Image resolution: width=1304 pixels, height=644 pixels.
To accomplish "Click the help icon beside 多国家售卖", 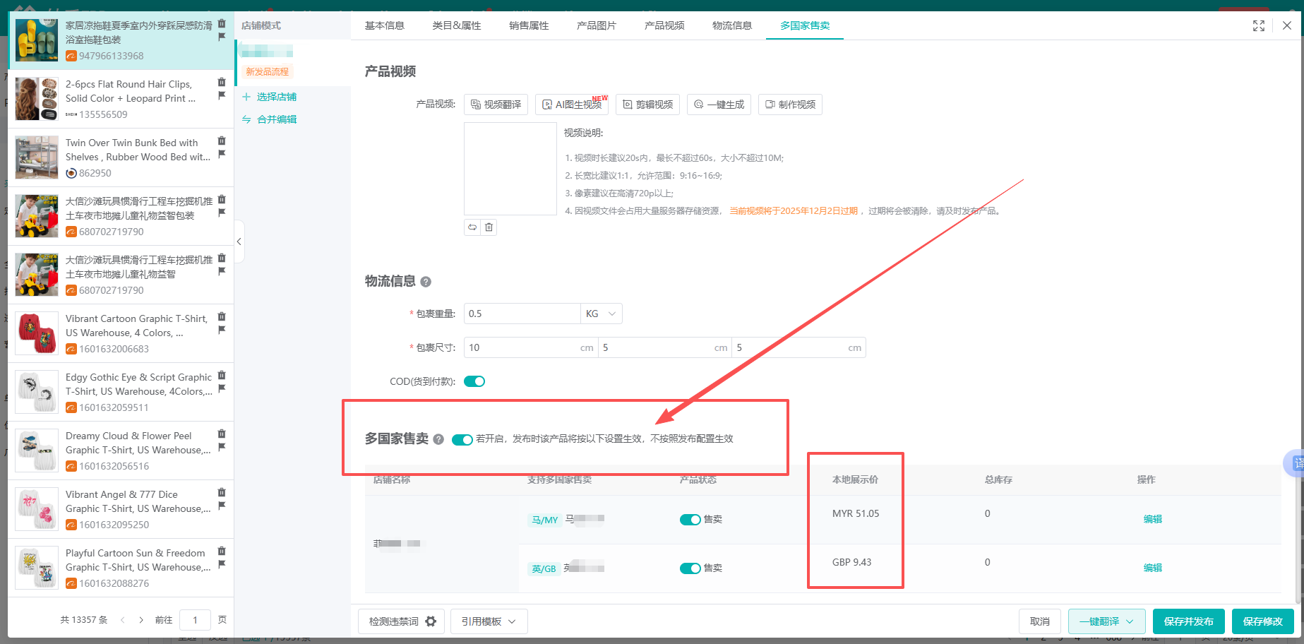I will click(x=438, y=439).
